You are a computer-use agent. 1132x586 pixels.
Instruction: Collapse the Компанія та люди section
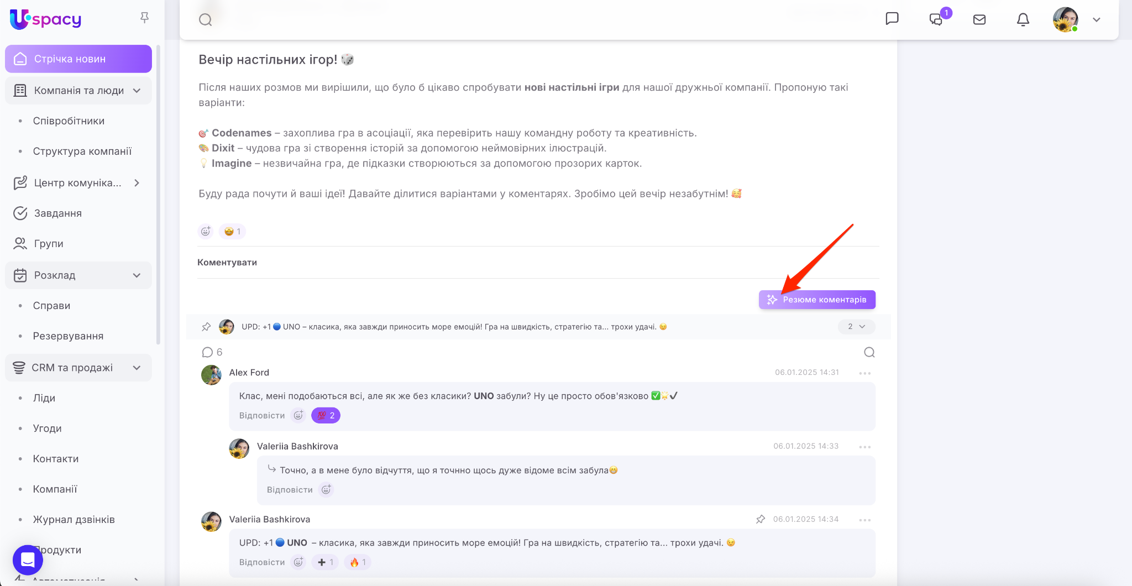point(137,91)
